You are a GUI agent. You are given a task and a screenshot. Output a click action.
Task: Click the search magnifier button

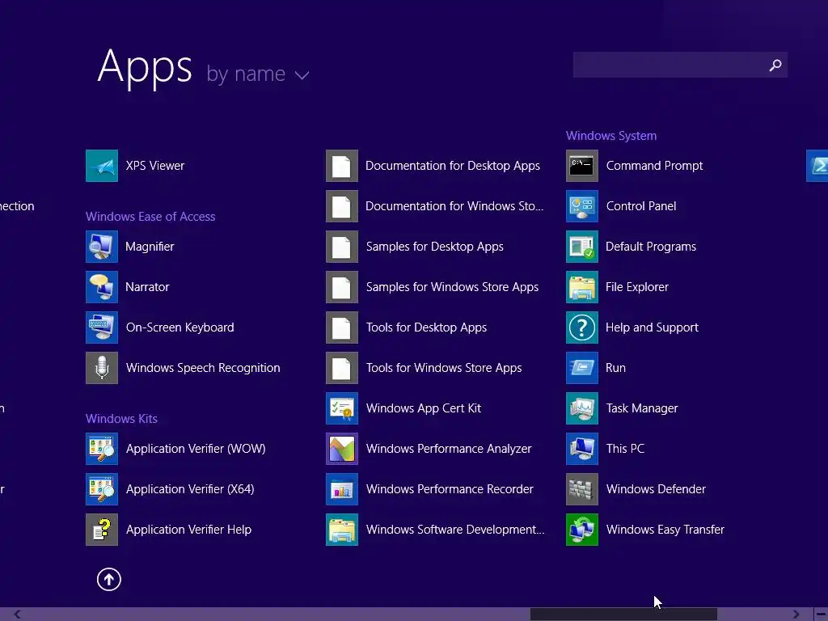775,65
